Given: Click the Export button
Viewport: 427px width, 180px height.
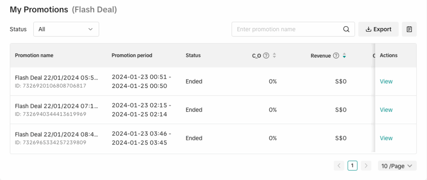Looking at the screenshot, I should pos(378,29).
